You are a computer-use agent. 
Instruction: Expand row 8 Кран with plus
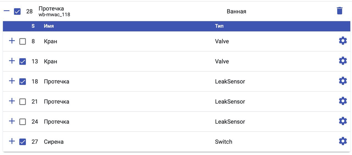(x=12, y=41)
